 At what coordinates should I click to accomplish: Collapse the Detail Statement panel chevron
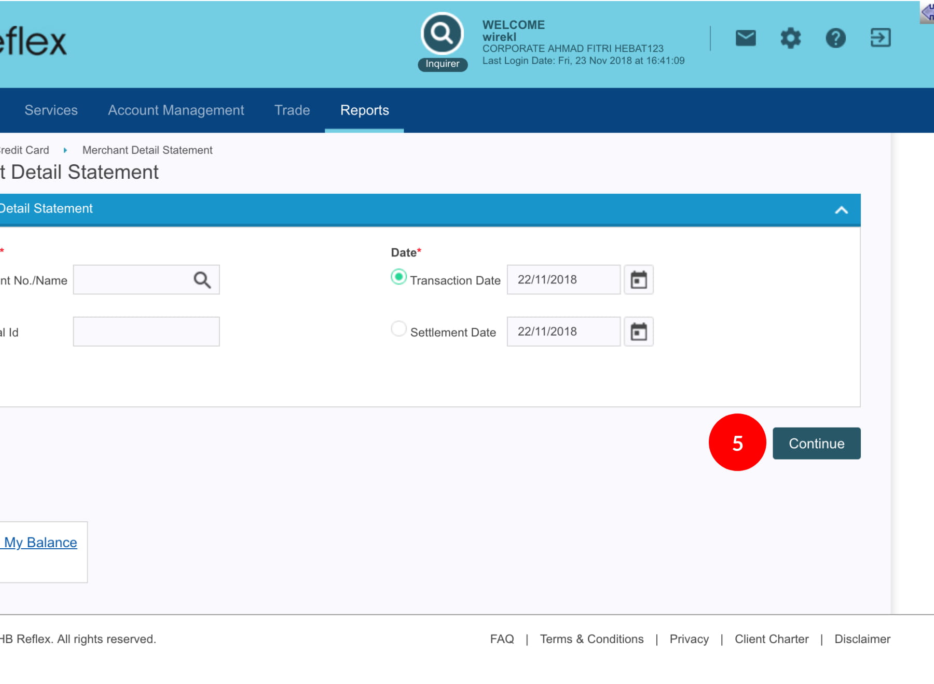click(x=841, y=210)
